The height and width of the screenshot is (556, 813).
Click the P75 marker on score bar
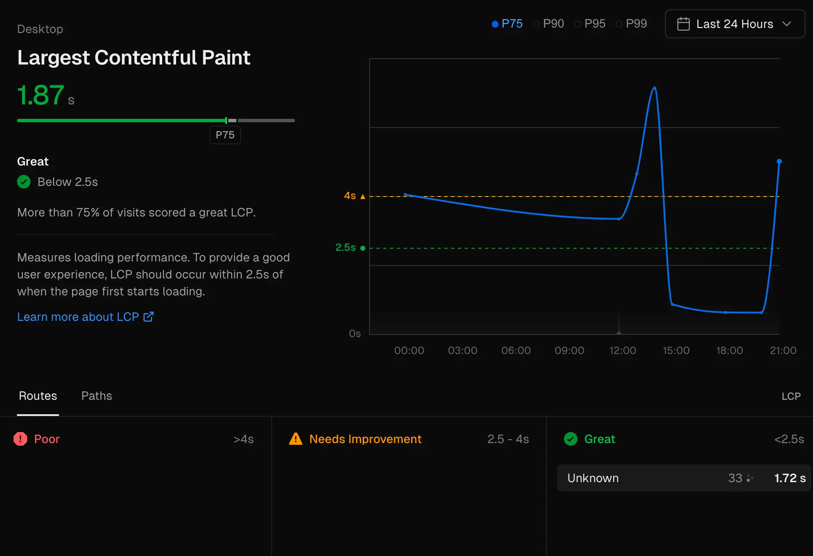tap(226, 121)
